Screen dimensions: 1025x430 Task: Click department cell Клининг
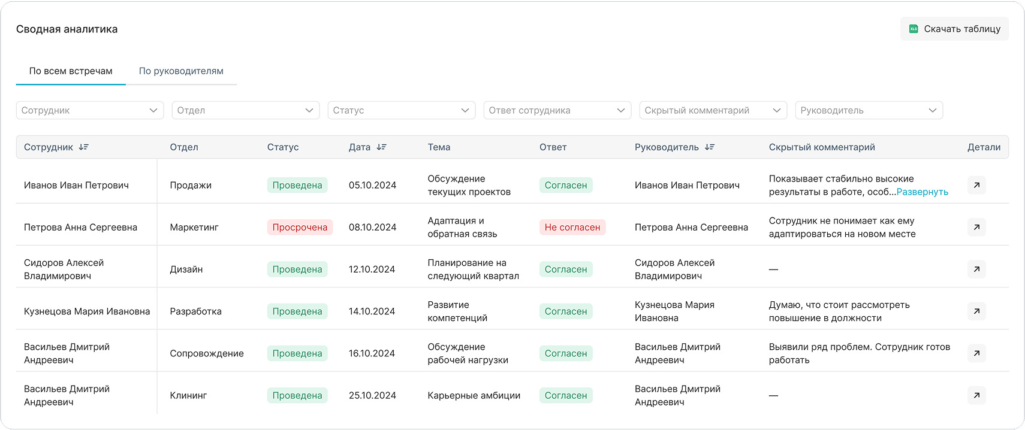(188, 395)
